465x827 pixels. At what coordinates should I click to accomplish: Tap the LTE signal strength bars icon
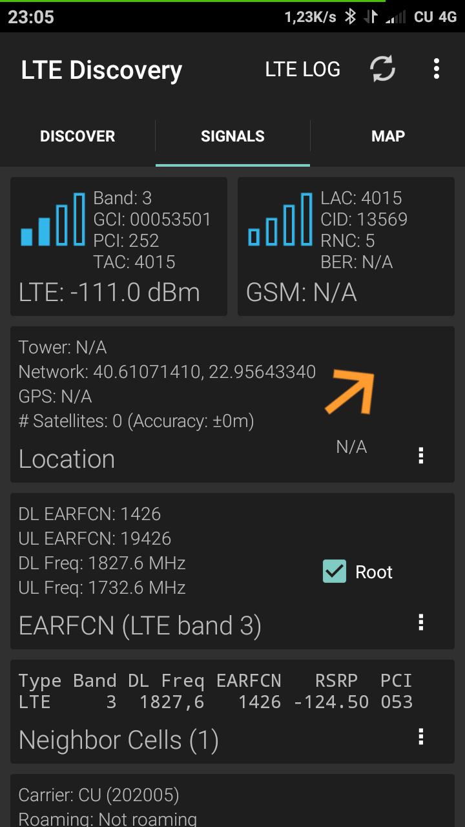pyautogui.click(x=53, y=220)
